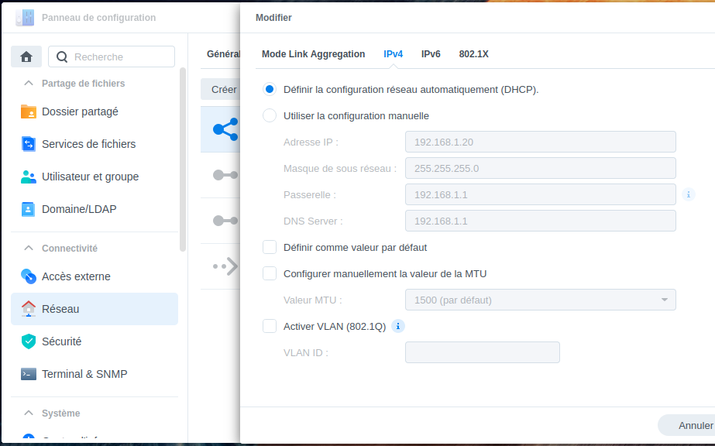Switch to IPv4 tab
This screenshot has height=446, width=715.
coord(393,54)
